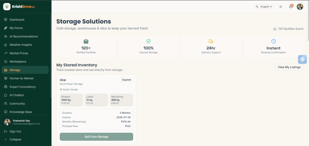The height and width of the screenshot is (146, 309).
Task: Open the AI Chatbot page
Action: tap(25, 95)
